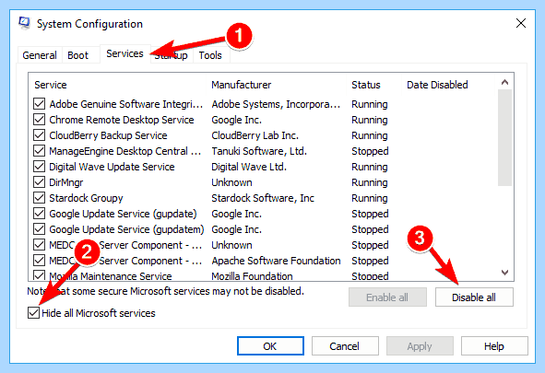This screenshot has height=373, width=545.
Task: Uncheck Chrome Remote Desktop Service
Action: (39, 120)
